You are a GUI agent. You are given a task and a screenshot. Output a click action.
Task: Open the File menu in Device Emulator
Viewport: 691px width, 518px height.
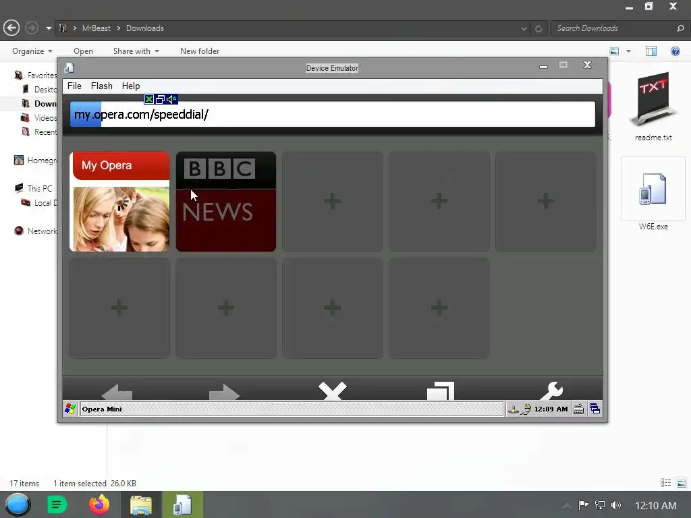tap(74, 86)
